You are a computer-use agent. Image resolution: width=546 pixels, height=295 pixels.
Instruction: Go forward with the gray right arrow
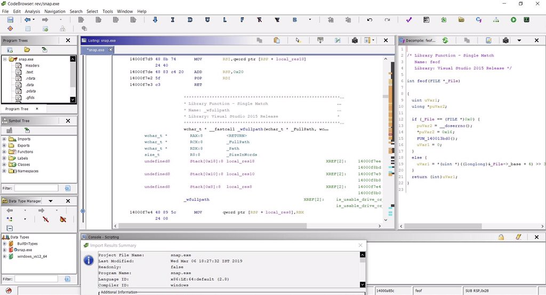(x=45, y=20)
